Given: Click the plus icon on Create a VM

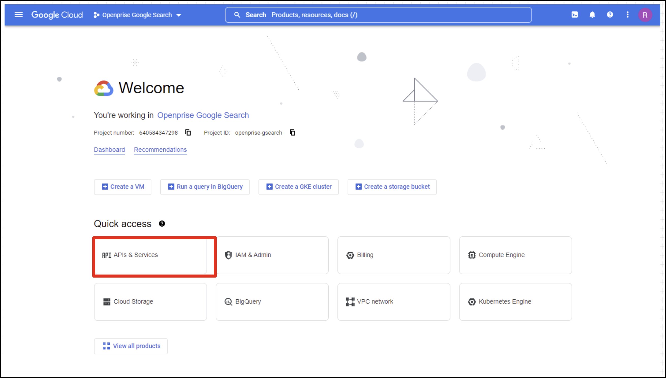Looking at the screenshot, I should pyautogui.click(x=105, y=187).
